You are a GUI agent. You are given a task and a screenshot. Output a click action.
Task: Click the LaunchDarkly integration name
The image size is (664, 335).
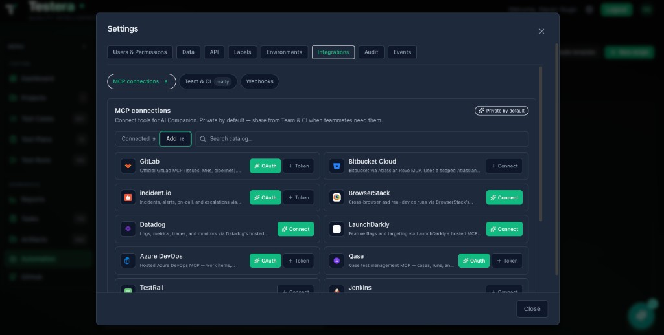tap(369, 225)
